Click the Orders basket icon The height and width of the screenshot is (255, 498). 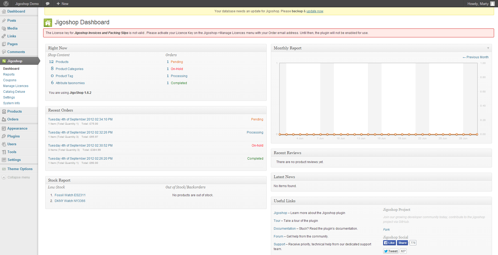[x=4, y=119]
